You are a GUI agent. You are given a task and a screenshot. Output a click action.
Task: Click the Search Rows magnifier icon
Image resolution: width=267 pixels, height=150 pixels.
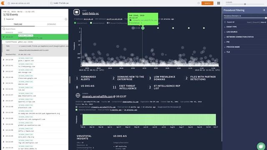click(x=4, y=29)
